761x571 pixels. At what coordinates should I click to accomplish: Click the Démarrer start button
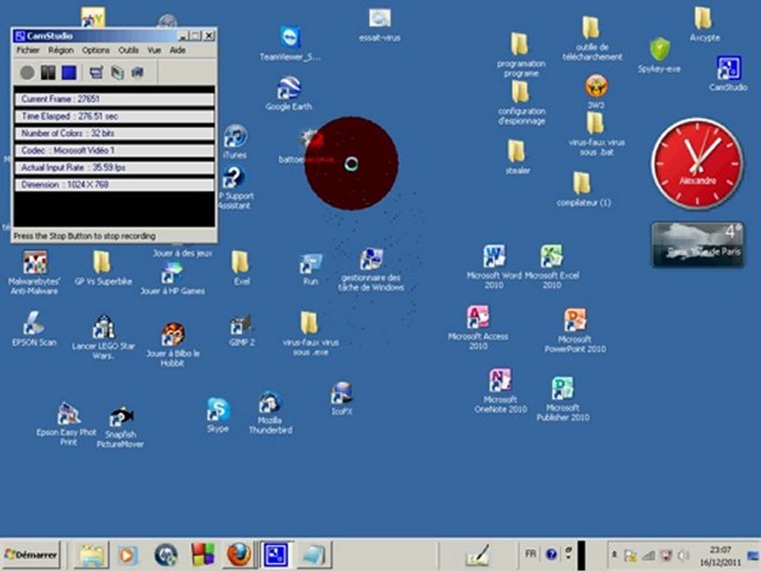[x=32, y=554]
